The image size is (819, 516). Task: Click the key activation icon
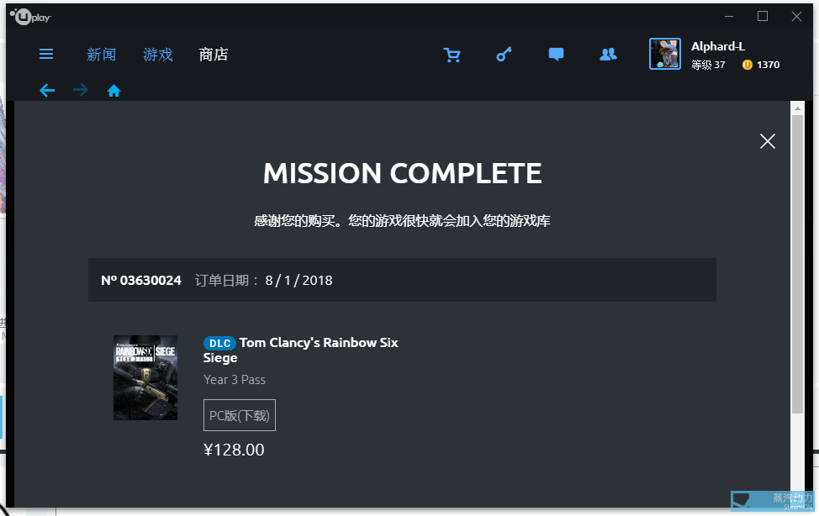pyautogui.click(x=504, y=54)
